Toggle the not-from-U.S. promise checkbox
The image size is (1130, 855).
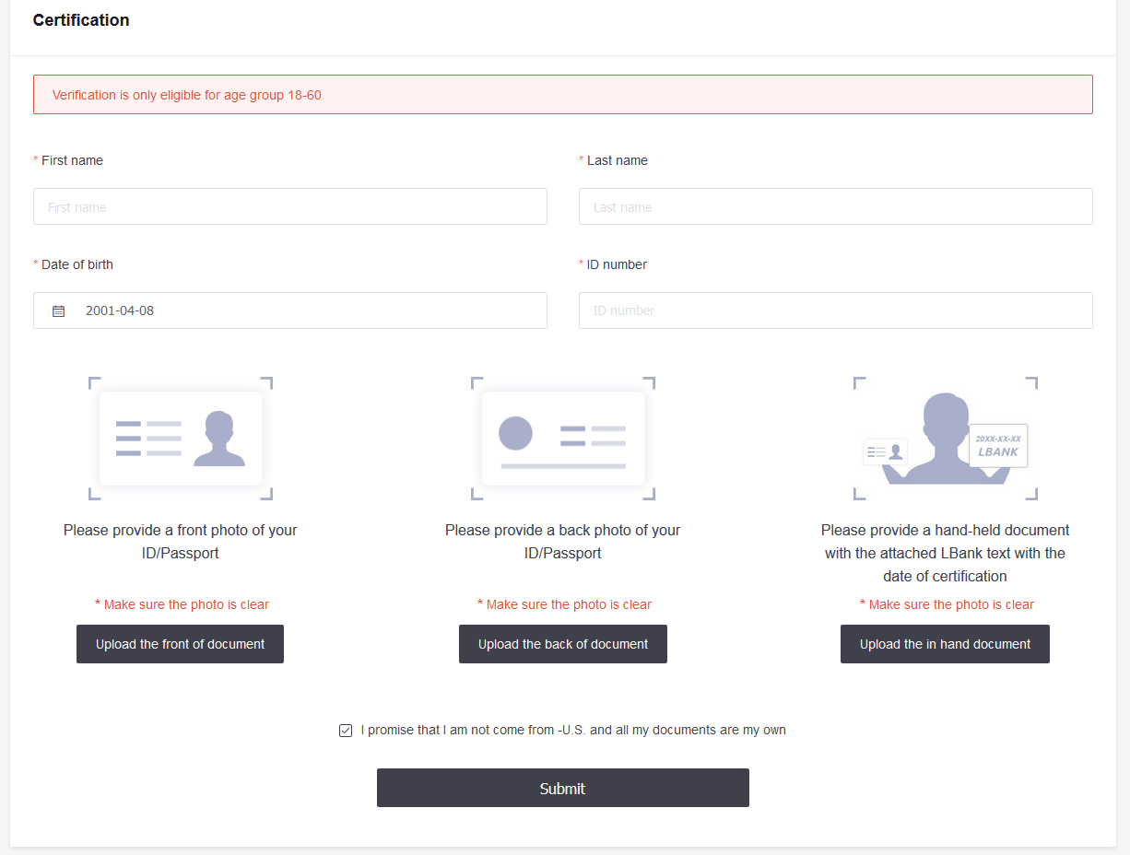coord(346,731)
